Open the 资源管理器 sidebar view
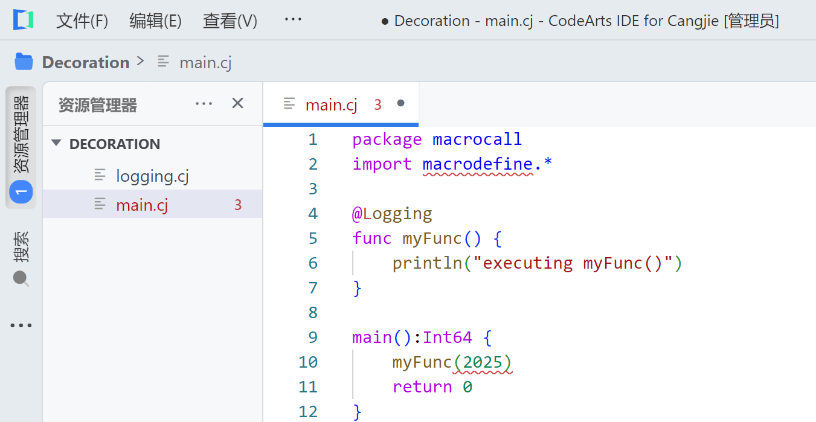This screenshot has height=422, width=816. click(21, 147)
